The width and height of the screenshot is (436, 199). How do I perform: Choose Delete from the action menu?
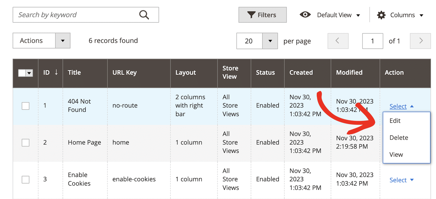tap(399, 138)
